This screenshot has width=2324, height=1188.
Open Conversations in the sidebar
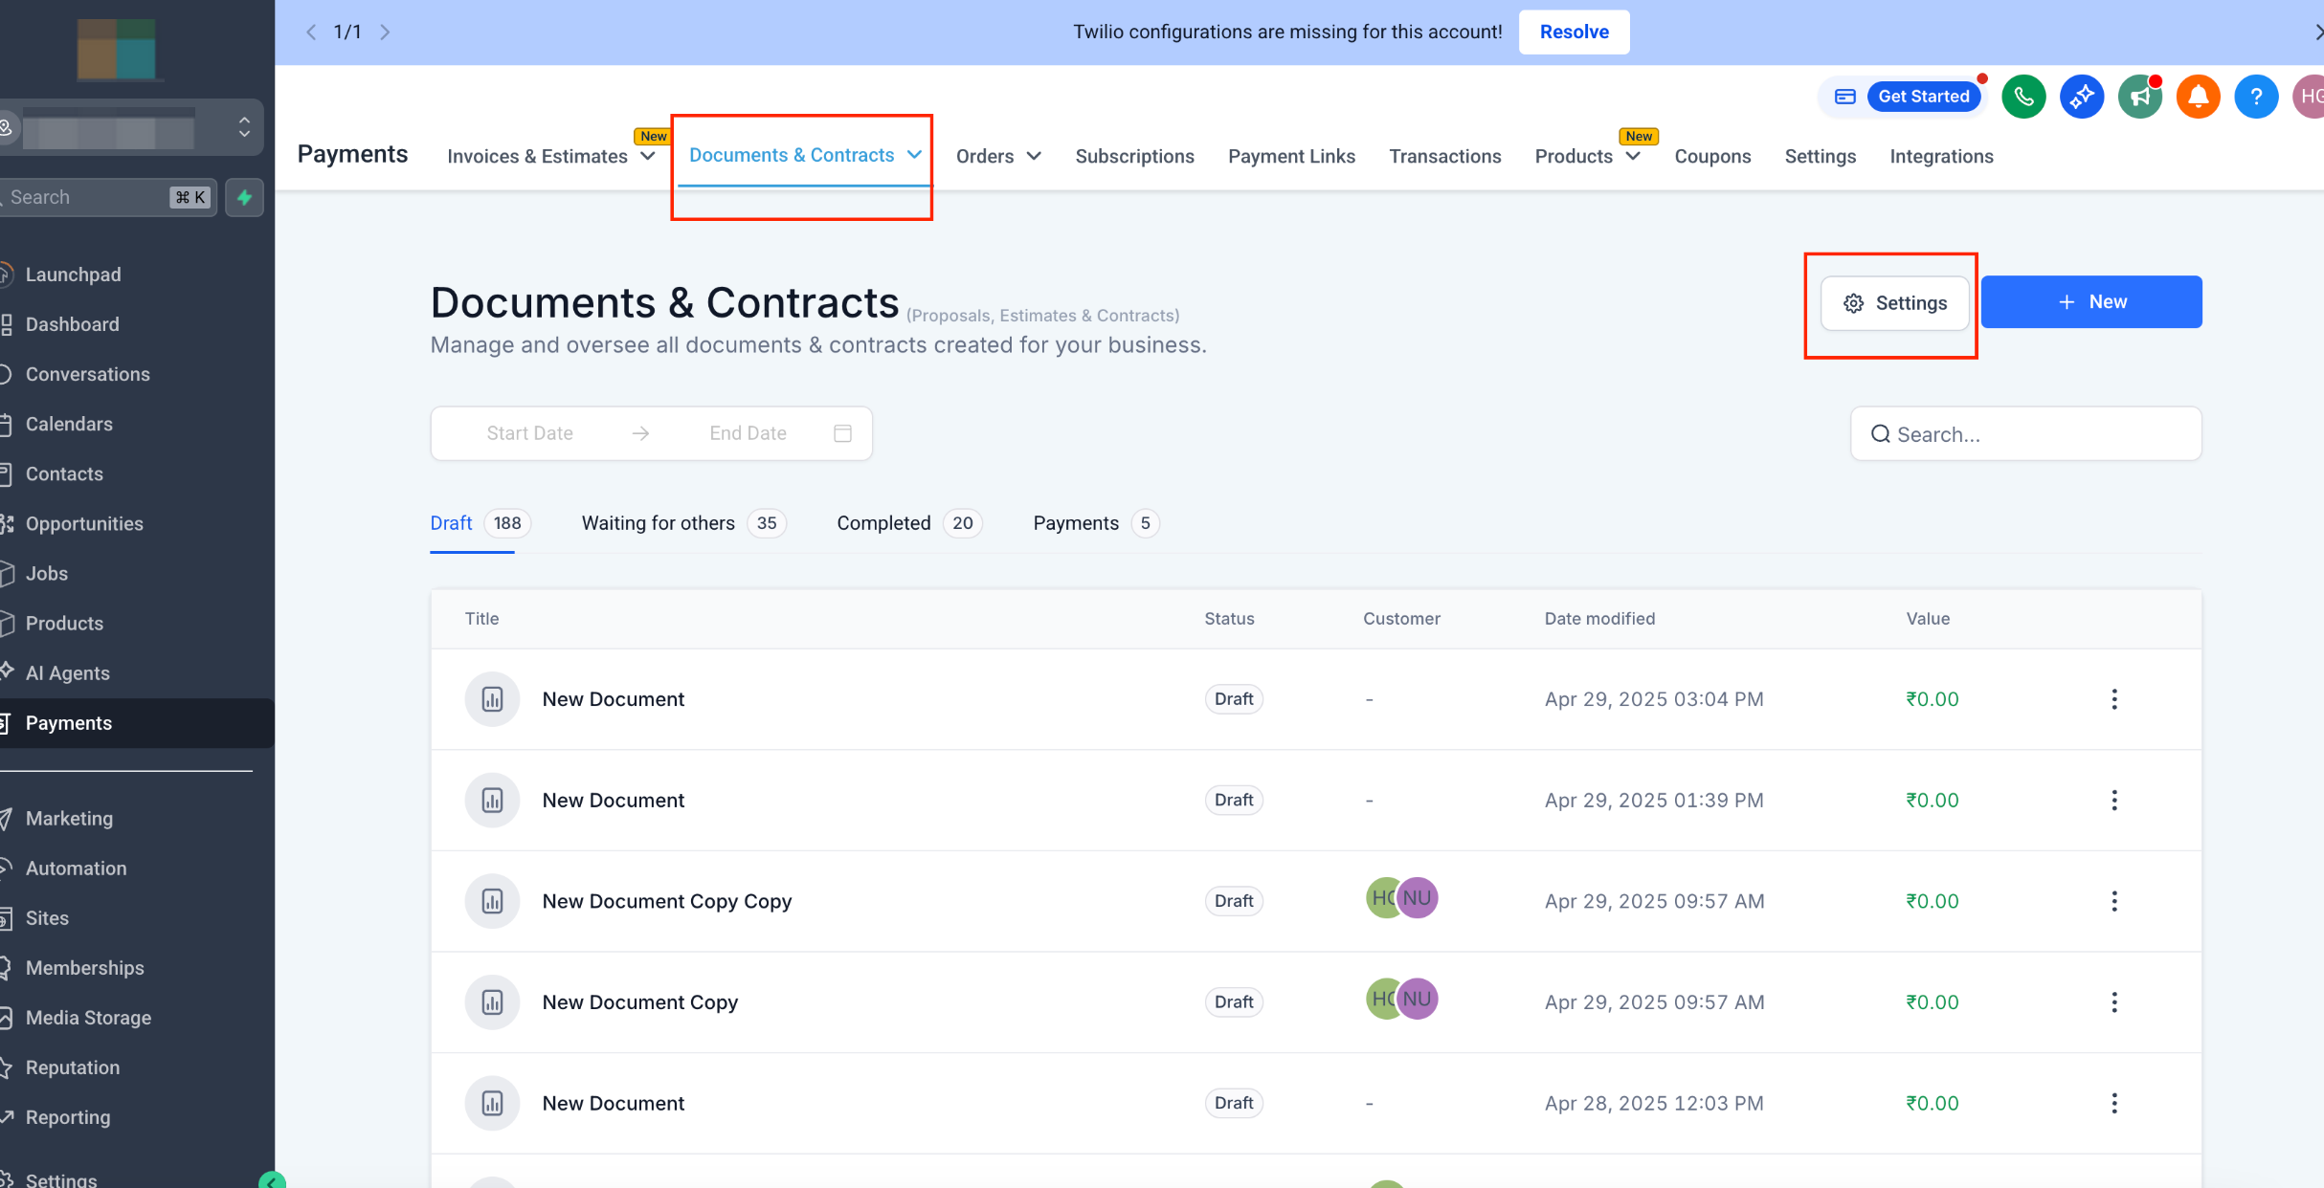[88, 374]
